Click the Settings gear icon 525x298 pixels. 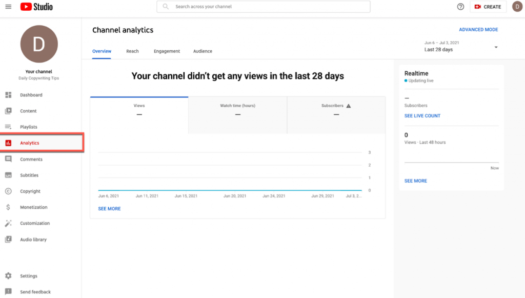pos(8,276)
